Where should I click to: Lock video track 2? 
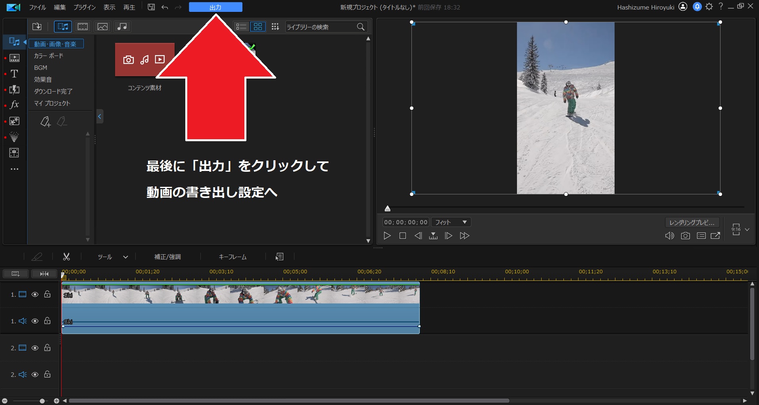click(x=47, y=347)
